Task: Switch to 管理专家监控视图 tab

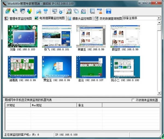Action: pyautogui.click(x=18, y=18)
